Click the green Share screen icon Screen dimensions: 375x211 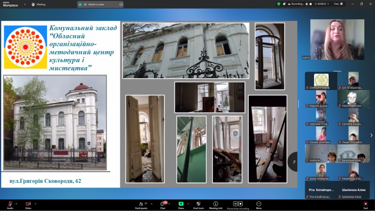pyautogui.click(x=181, y=204)
